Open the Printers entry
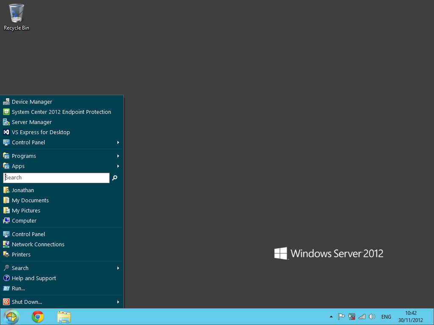Screen dimensions: 434x325 pos(62,254)
